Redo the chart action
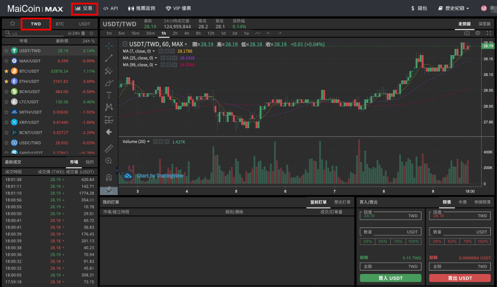The image size is (497, 287). pos(279,33)
